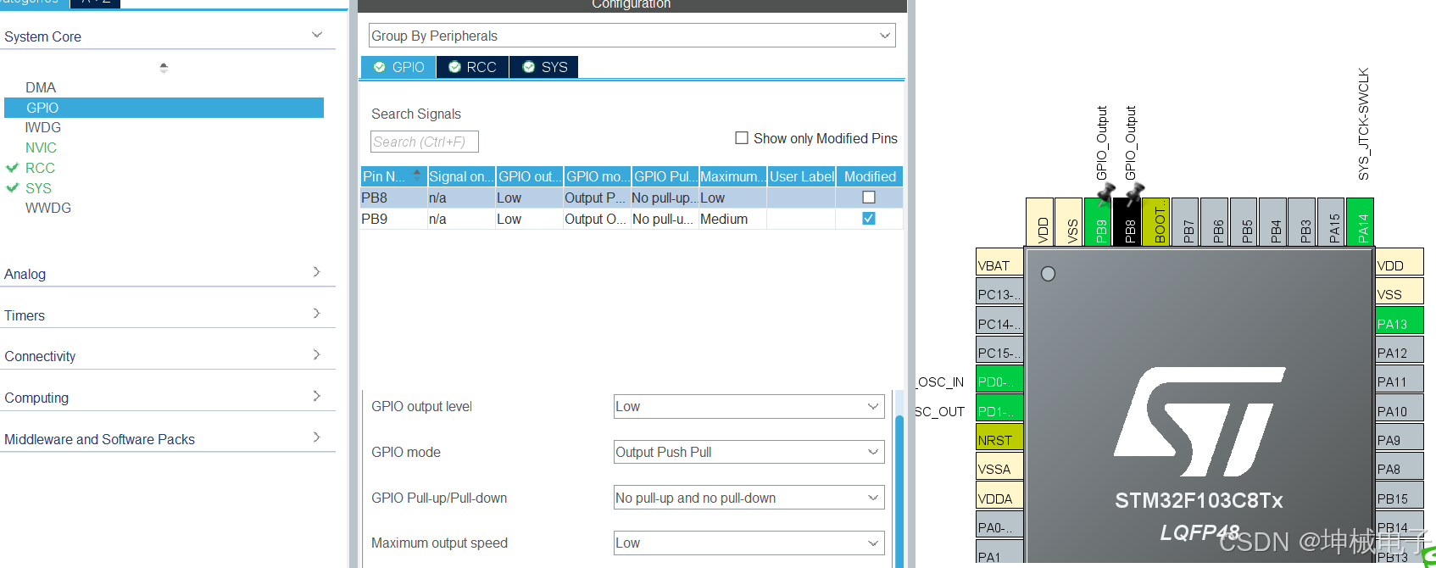Select the PD0 OSC_IN pin
The image size is (1436, 568).
pos(999,378)
